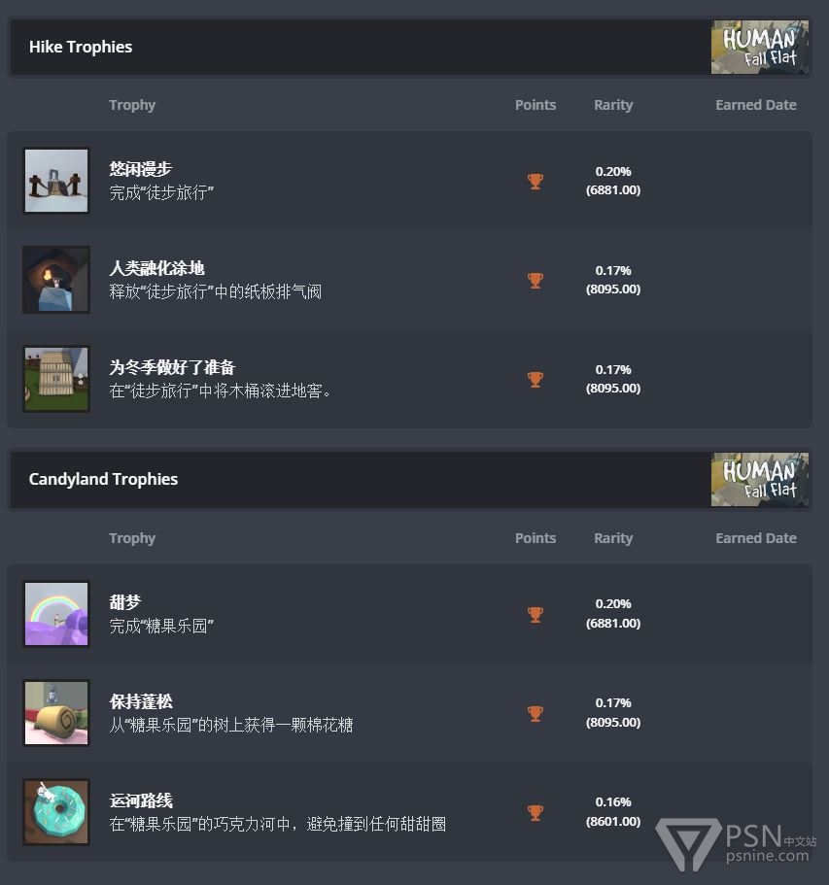The width and height of the screenshot is (829, 885).
Task: Click the bronze trophy icon for 人类融化涂地
Action: pos(535,281)
